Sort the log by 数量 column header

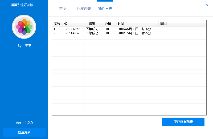(x=108, y=24)
